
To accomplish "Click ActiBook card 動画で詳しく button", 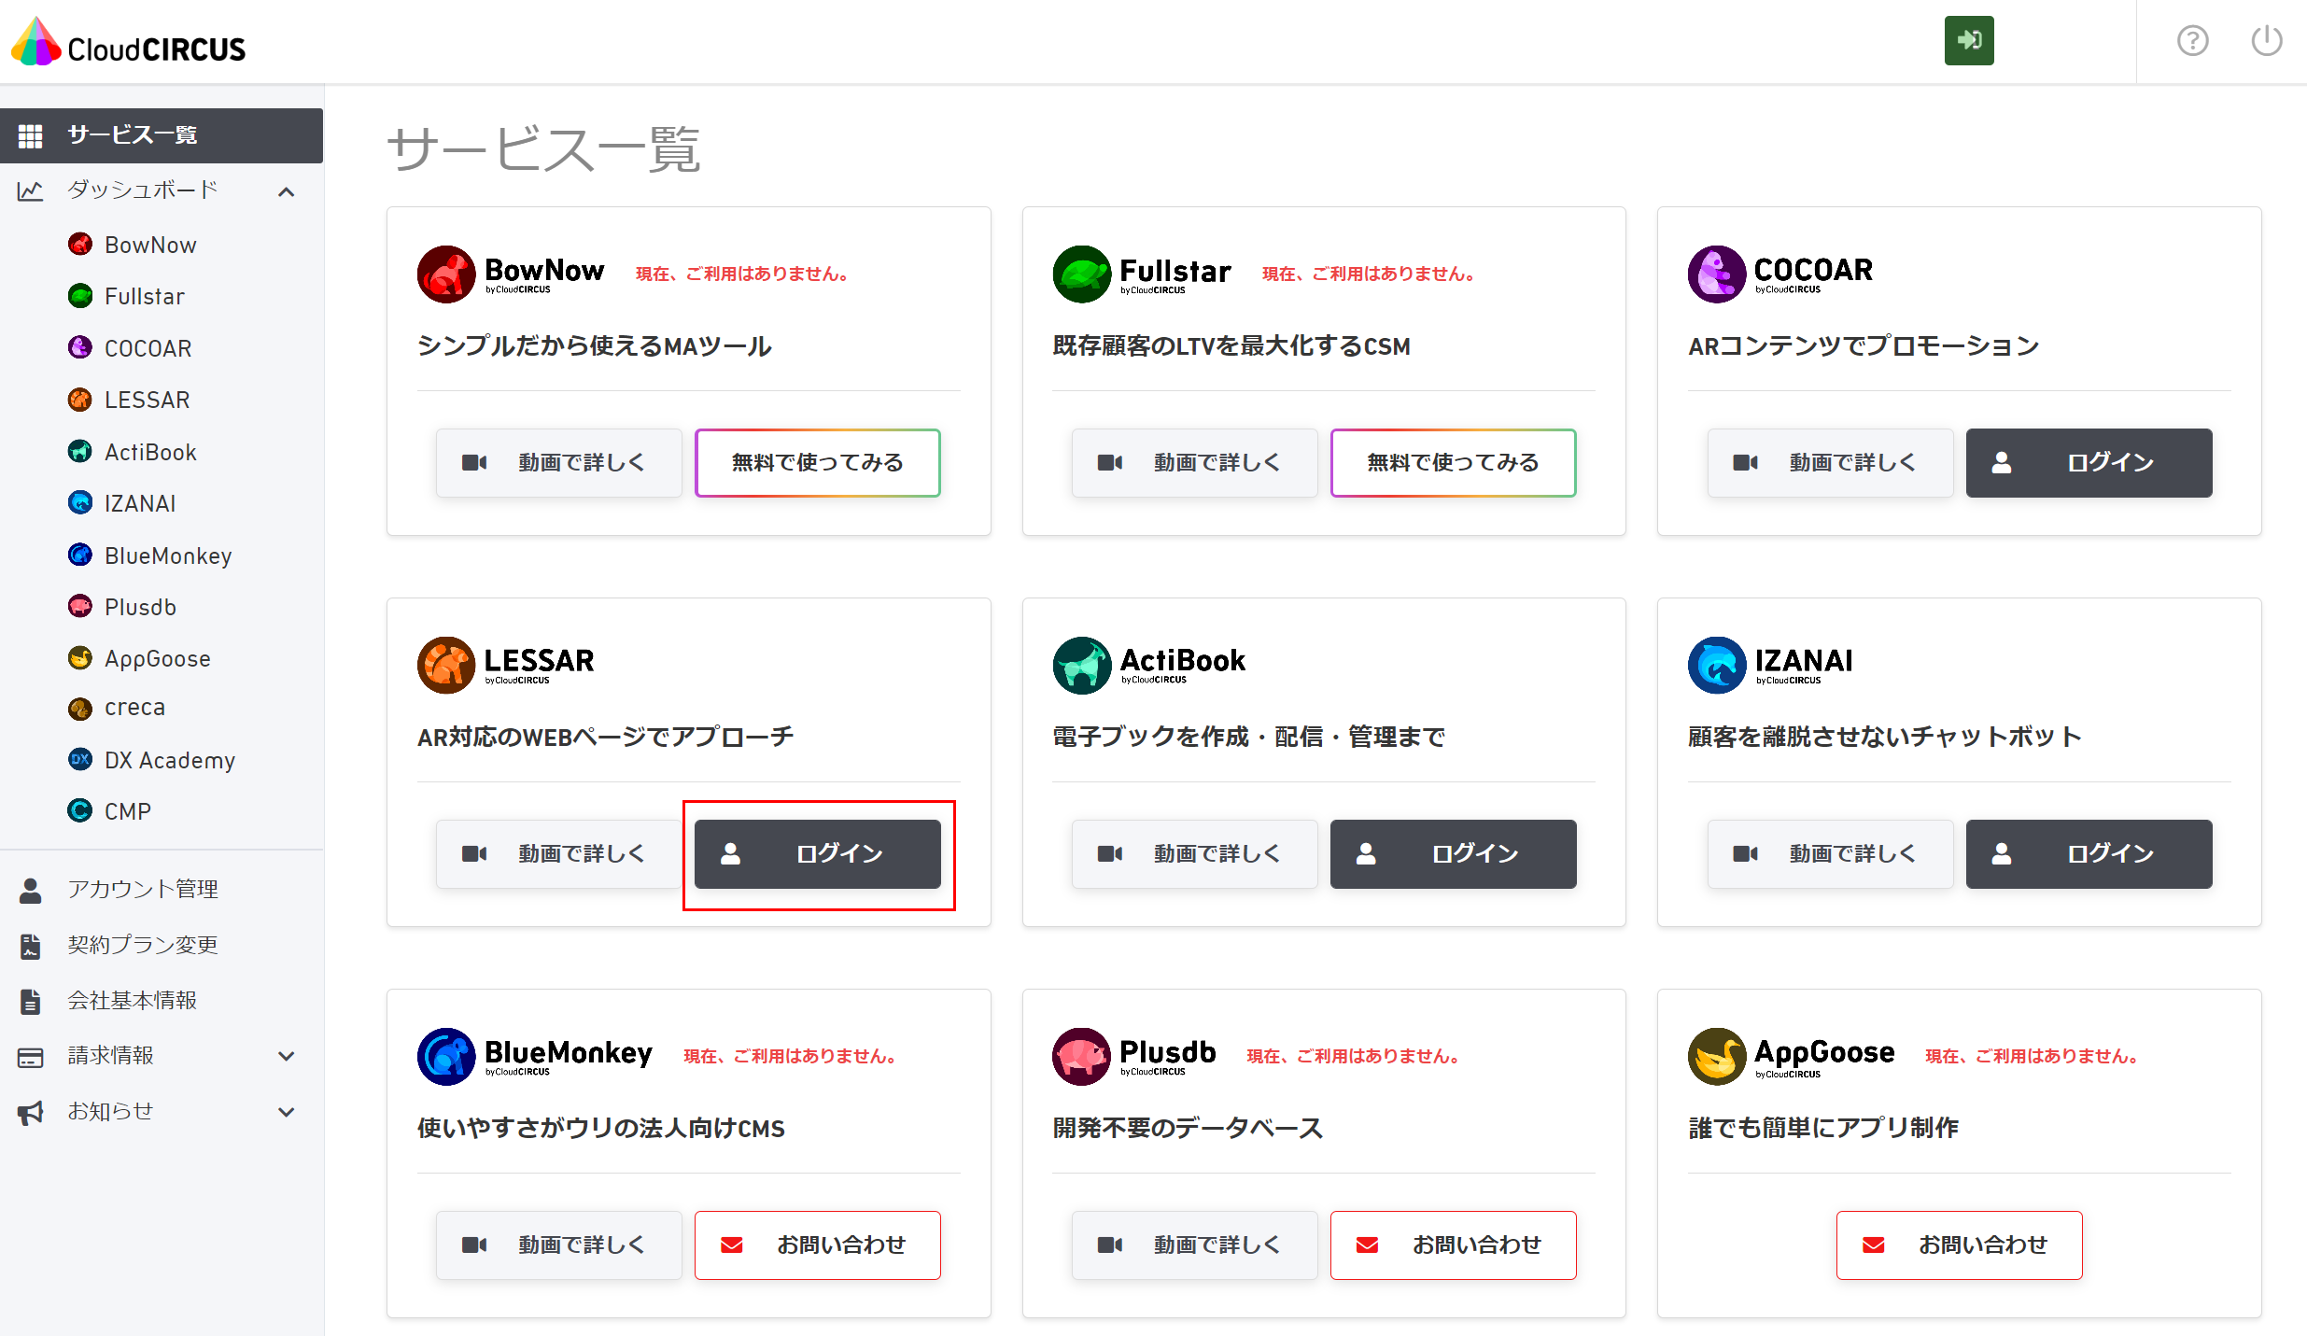I will coord(1194,854).
